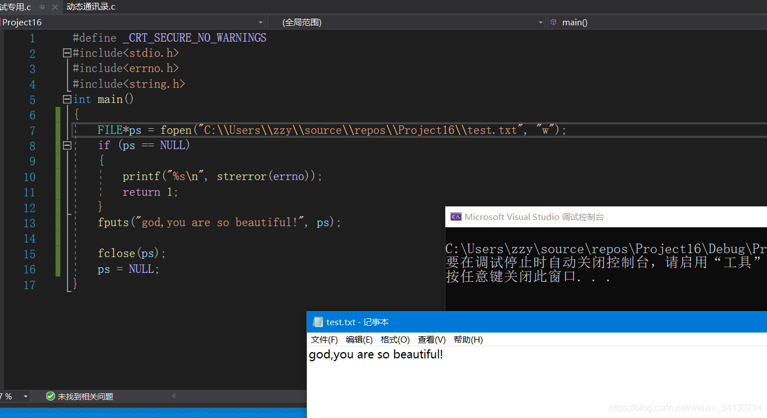Click the 未找到相关问题 status text
This screenshot has width=767, height=418.
pyautogui.click(x=85, y=397)
